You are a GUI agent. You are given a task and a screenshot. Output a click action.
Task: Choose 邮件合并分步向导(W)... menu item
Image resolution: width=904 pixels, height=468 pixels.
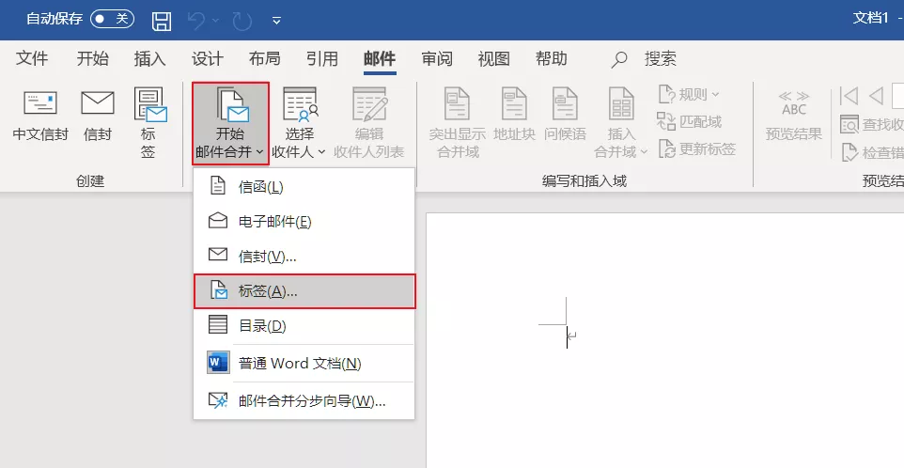click(x=304, y=400)
